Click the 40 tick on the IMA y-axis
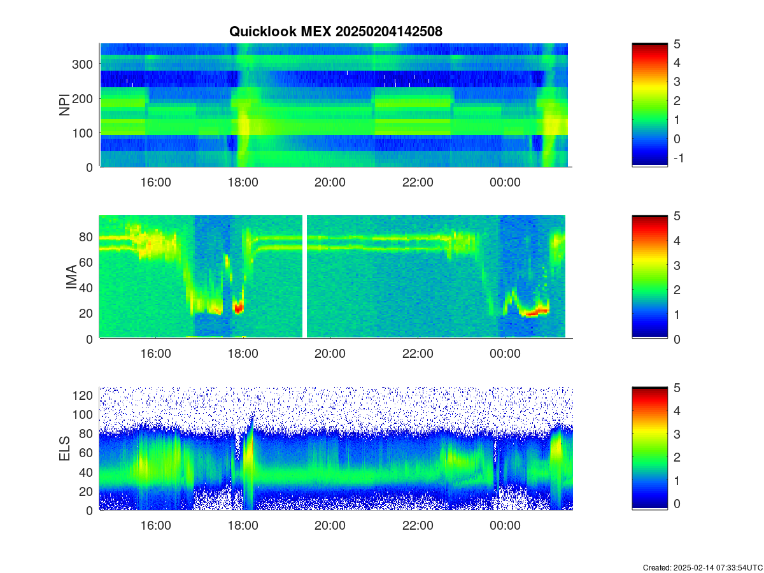 [x=87, y=287]
